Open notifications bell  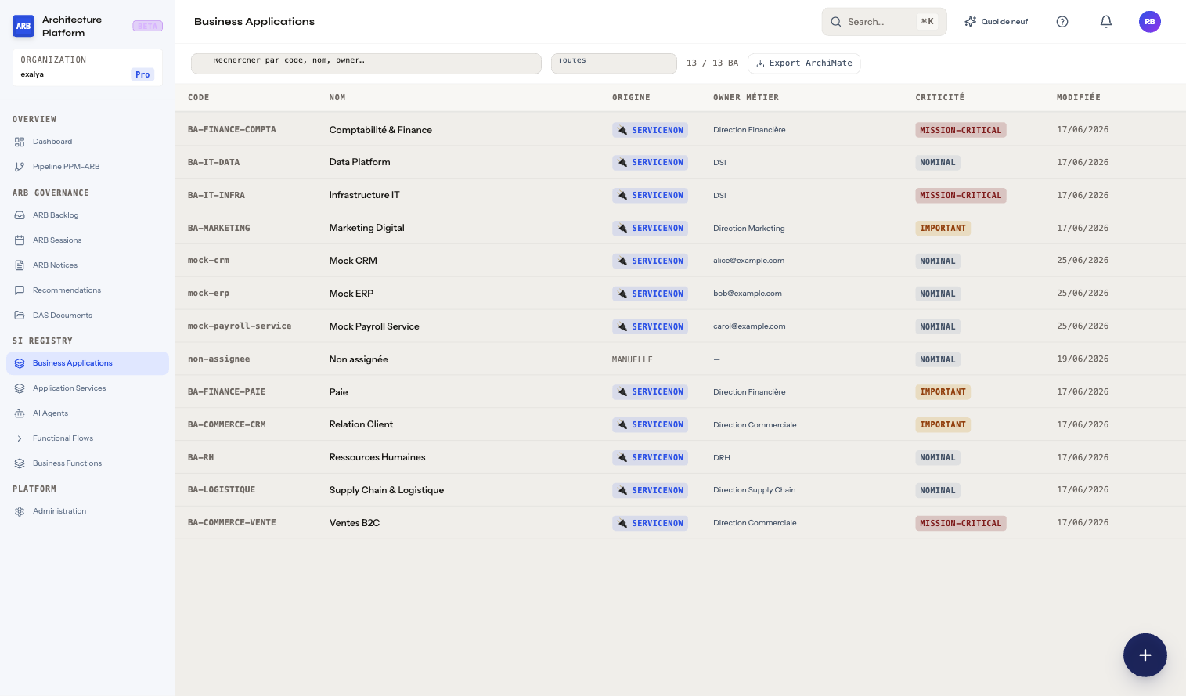click(1106, 22)
